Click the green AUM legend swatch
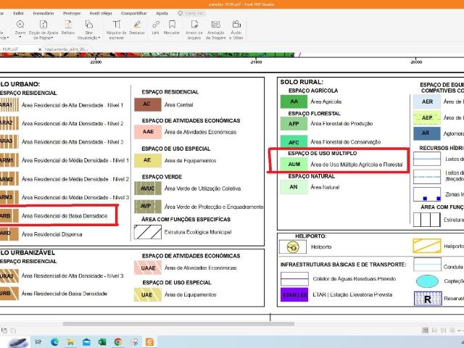 click(x=294, y=165)
